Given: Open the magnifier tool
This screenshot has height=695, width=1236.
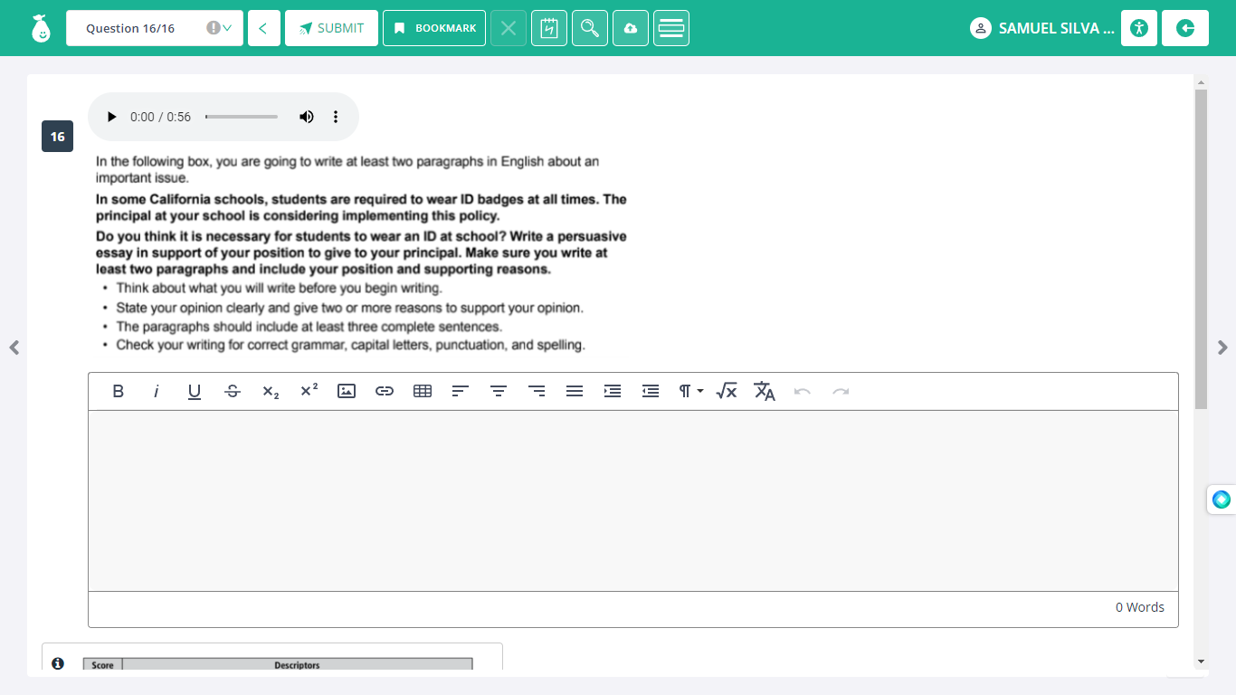Looking at the screenshot, I should coord(590,28).
